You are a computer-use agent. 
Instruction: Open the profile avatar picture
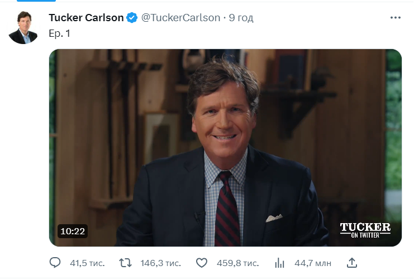coord(23,27)
